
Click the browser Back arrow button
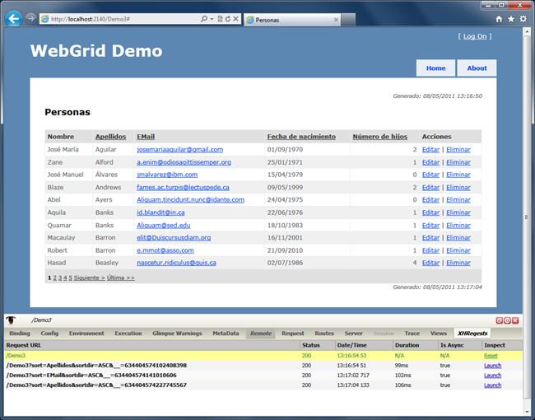[13, 18]
